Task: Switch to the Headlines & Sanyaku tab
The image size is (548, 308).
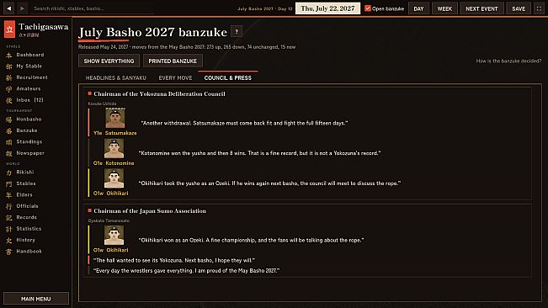Action: 116,78
